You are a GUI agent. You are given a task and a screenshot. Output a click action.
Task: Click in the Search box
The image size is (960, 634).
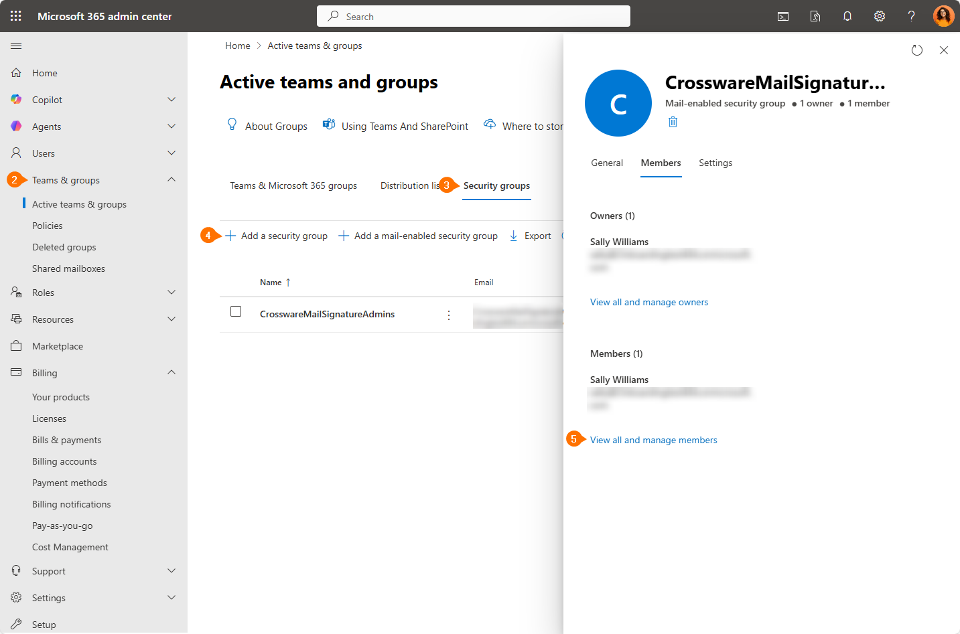pos(473,16)
